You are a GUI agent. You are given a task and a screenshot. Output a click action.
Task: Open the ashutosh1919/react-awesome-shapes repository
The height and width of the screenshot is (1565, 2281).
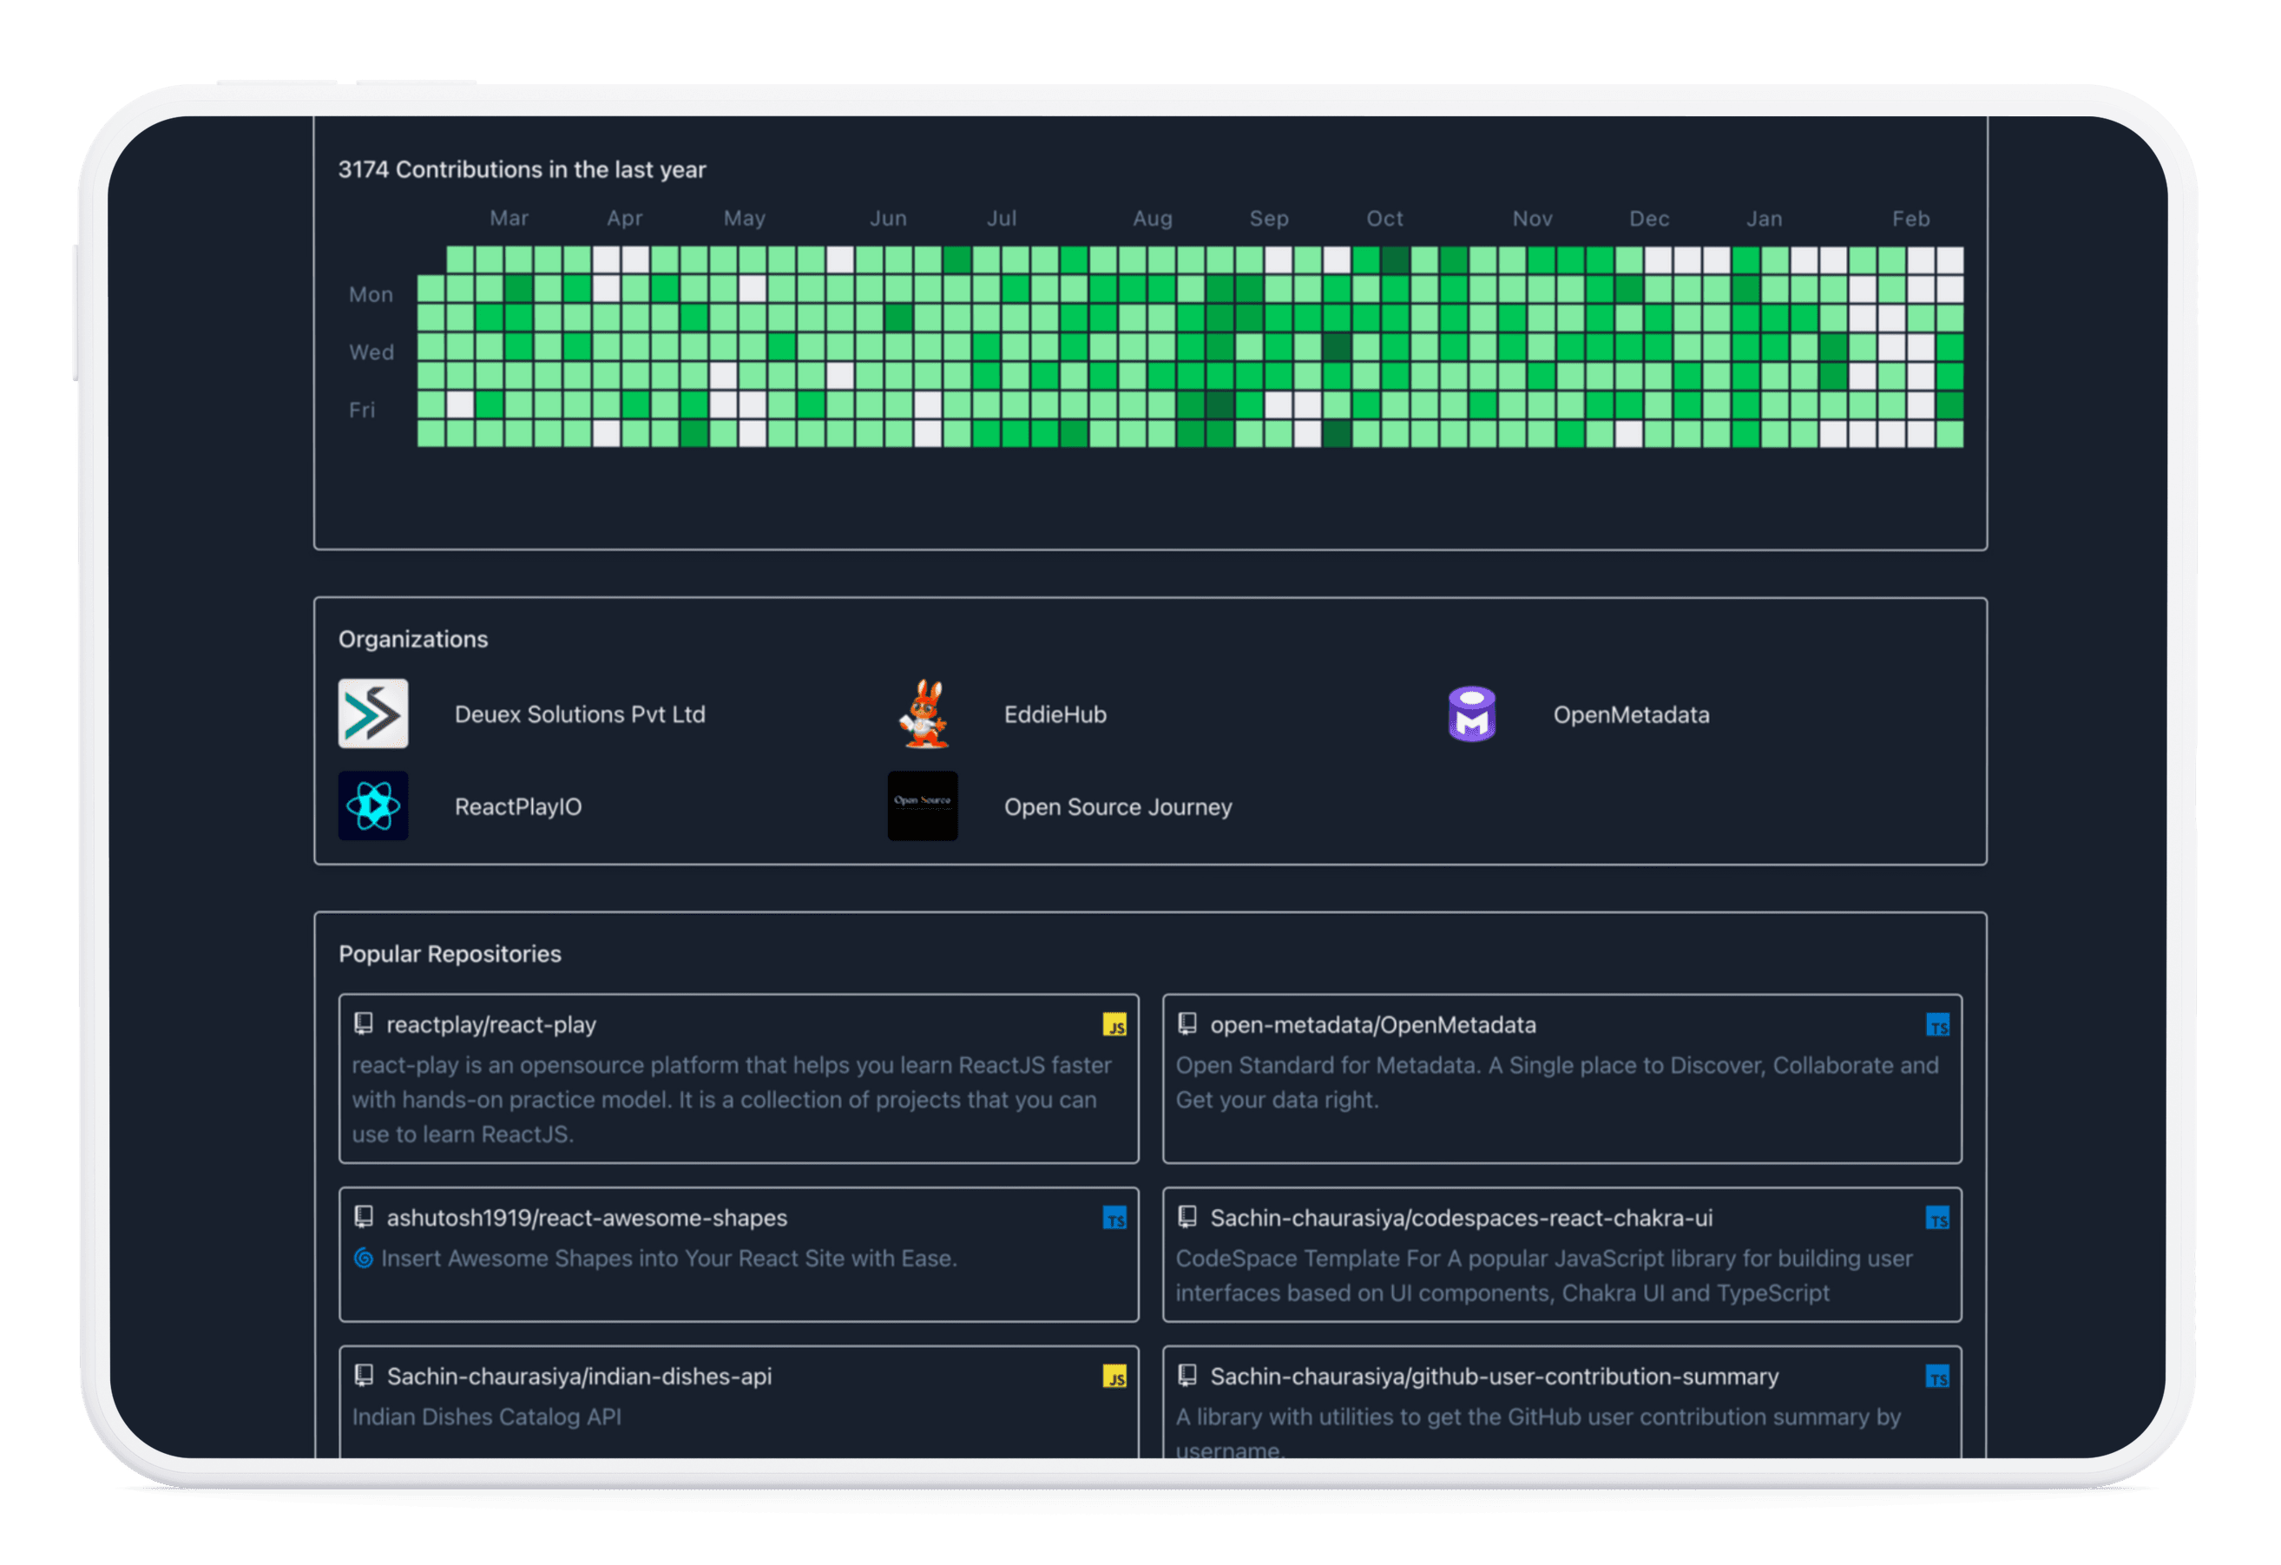click(x=587, y=1219)
